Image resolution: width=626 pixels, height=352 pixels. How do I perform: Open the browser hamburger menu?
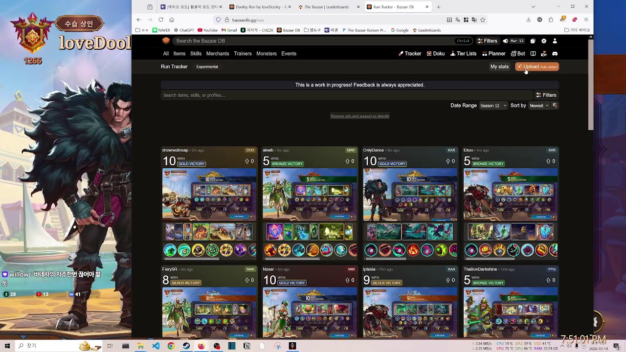(586, 20)
